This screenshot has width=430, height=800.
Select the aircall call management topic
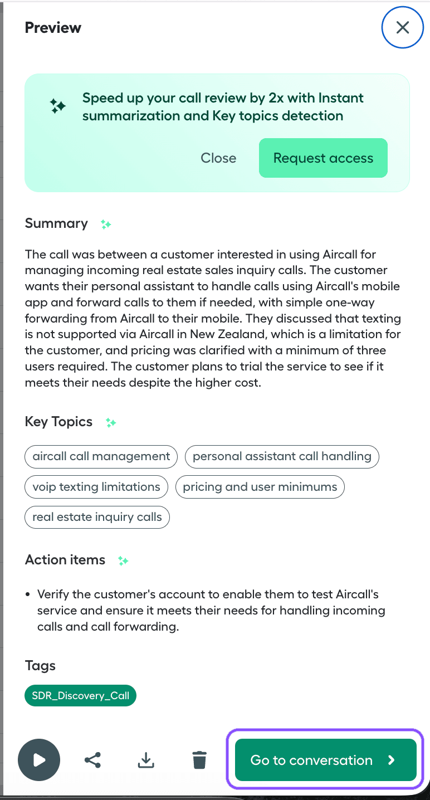click(101, 456)
